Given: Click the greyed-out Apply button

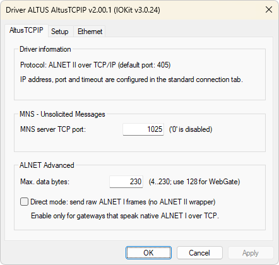Looking at the screenshot, I should [x=251, y=252].
